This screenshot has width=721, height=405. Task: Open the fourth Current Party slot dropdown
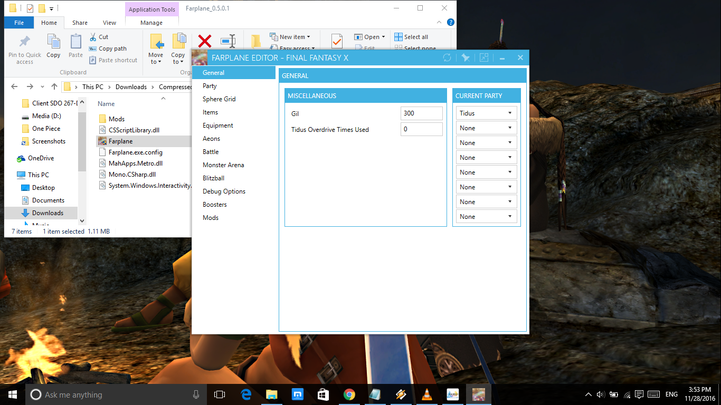pos(486,158)
